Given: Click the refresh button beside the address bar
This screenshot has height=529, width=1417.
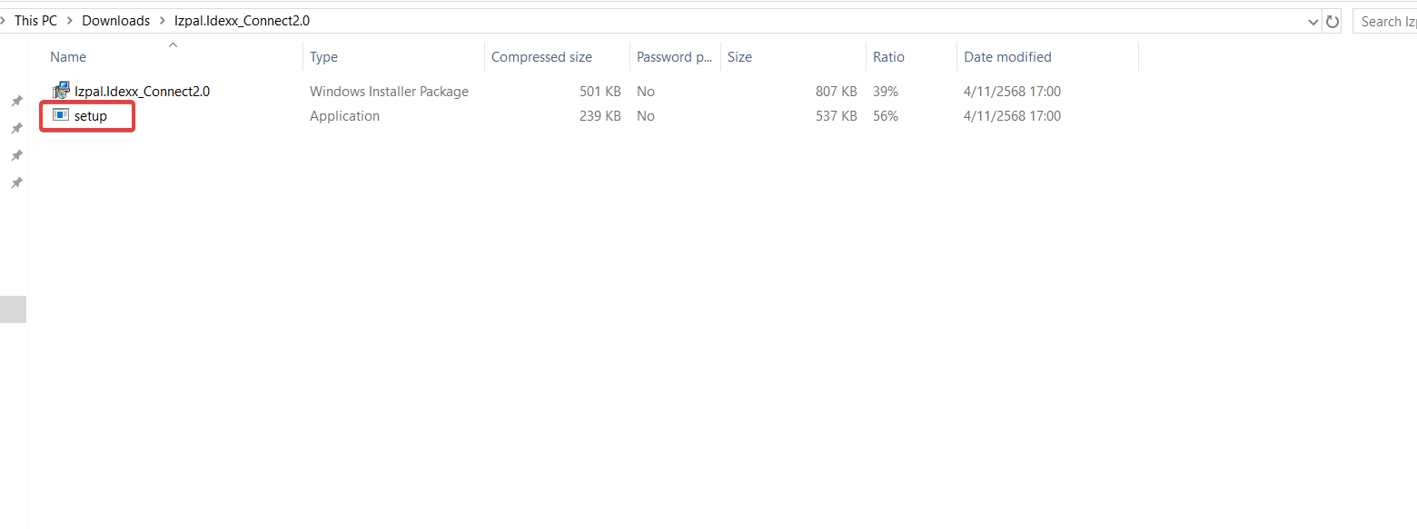Looking at the screenshot, I should tap(1333, 21).
